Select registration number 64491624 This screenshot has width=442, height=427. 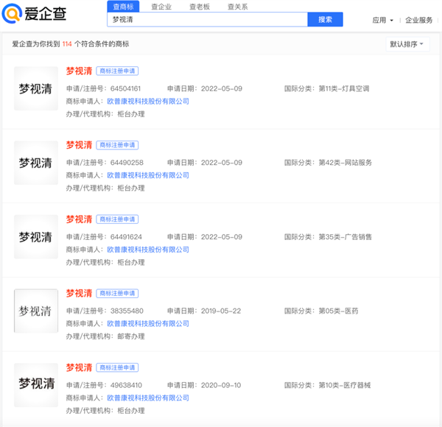[x=126, y=237]
